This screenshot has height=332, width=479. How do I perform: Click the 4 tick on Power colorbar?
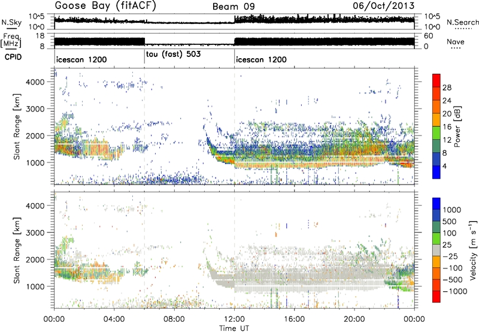tap(444, 166)
